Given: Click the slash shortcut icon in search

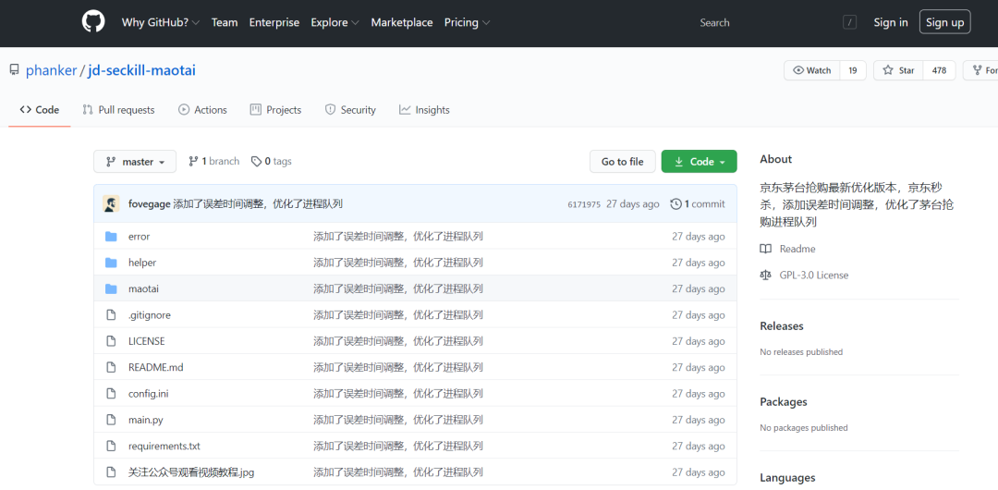Looking at the screenshot, I should pos(850,22).
